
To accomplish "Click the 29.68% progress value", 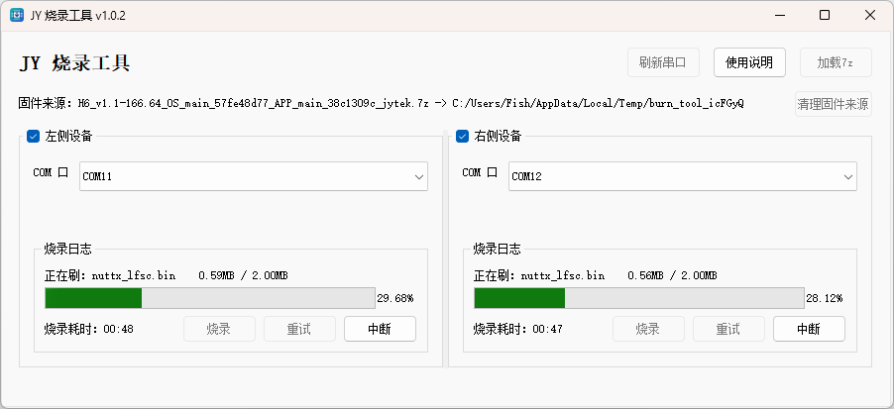I will (x=395, y=298).
